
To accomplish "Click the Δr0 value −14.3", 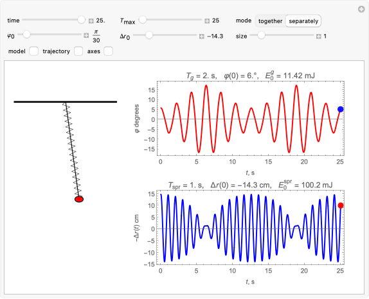I will (215, 36).
